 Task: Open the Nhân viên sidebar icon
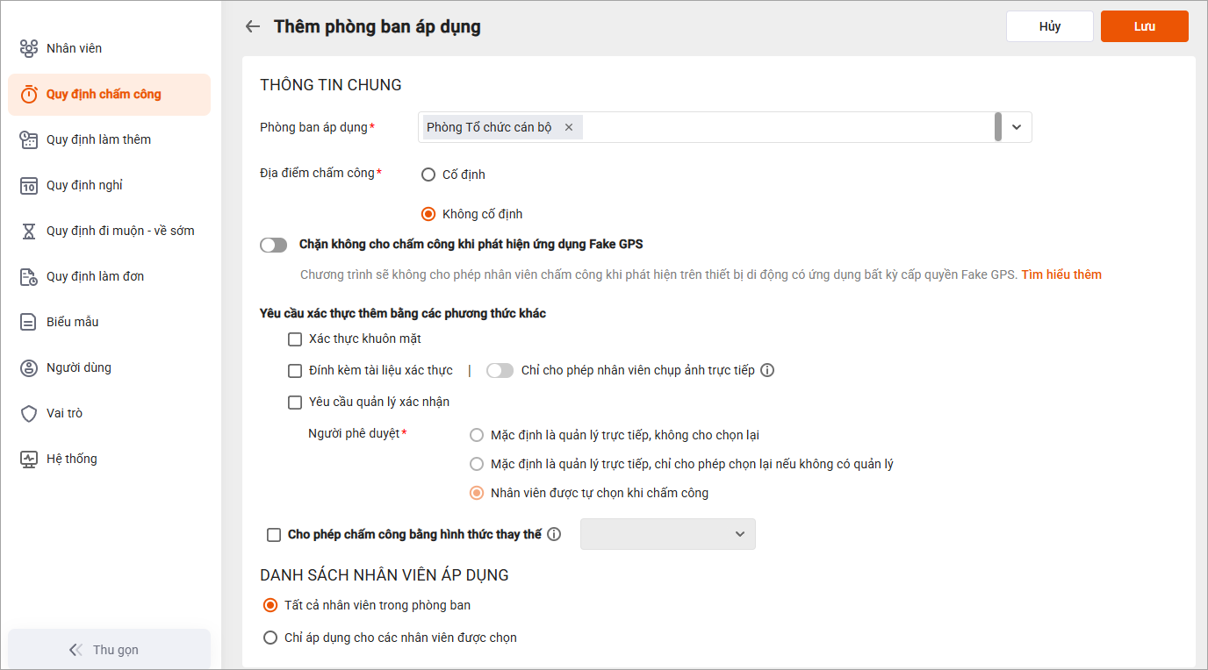point(29,48)
